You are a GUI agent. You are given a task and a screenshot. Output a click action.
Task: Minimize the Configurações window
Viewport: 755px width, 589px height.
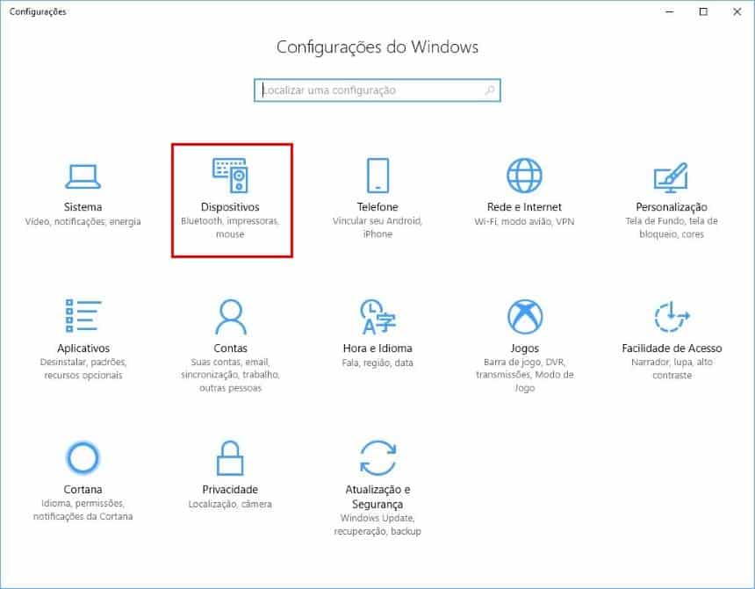click(669, 11)
